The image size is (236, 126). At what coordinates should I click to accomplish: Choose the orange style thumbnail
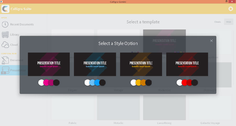[x=141, y=64]
